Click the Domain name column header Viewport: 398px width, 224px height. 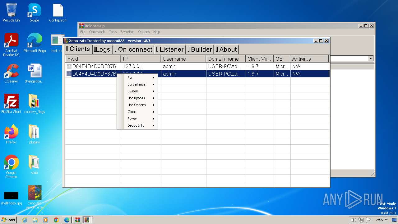(226, 59)
